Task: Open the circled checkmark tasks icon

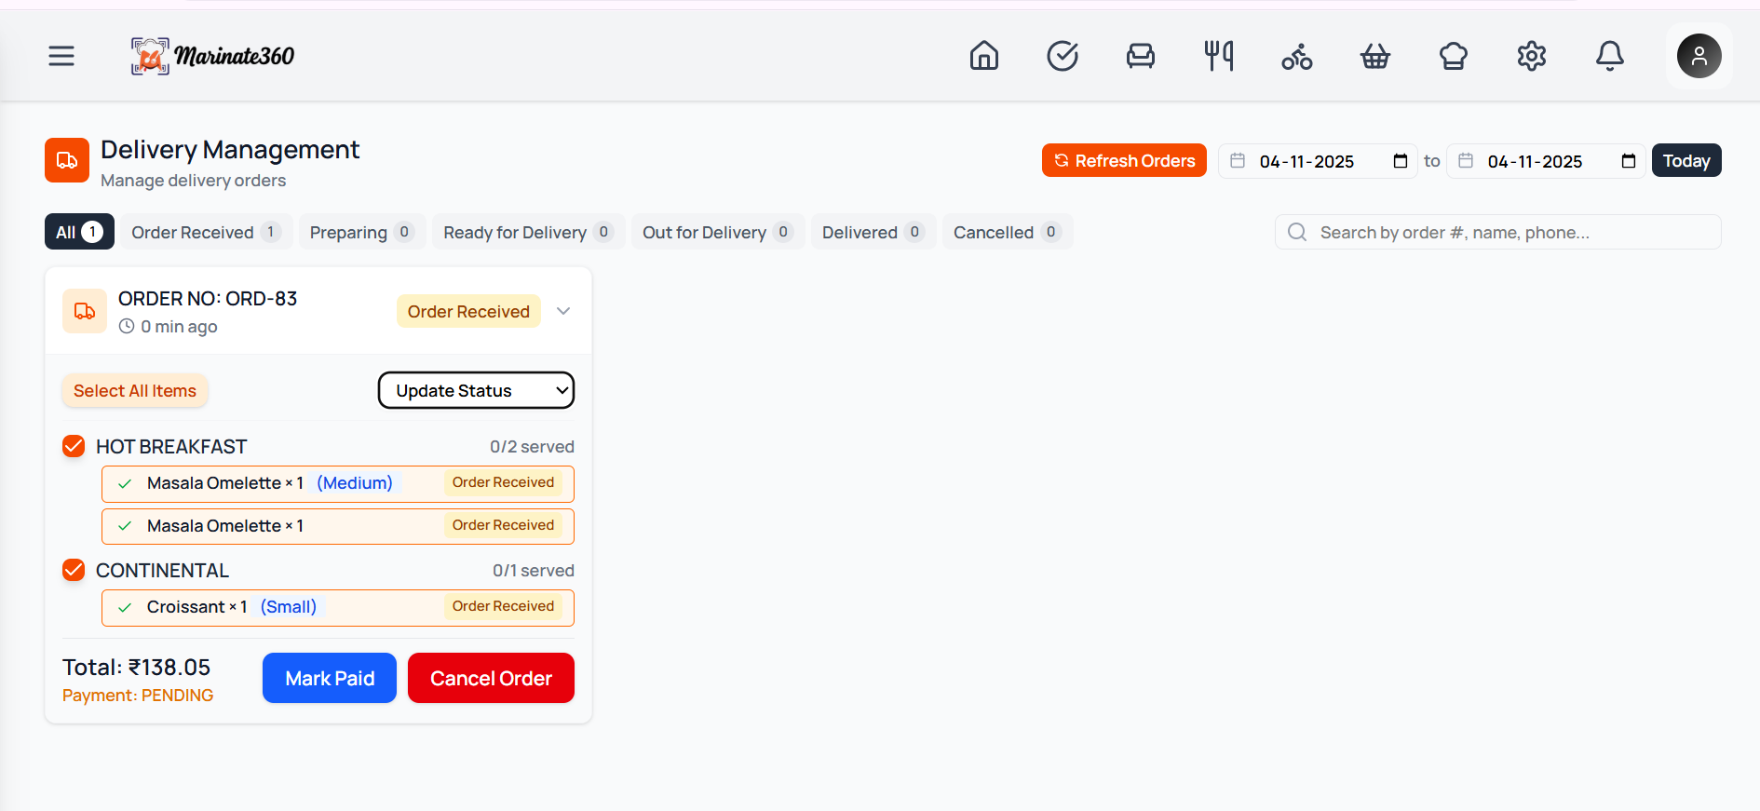Action: pos(1063,56)
